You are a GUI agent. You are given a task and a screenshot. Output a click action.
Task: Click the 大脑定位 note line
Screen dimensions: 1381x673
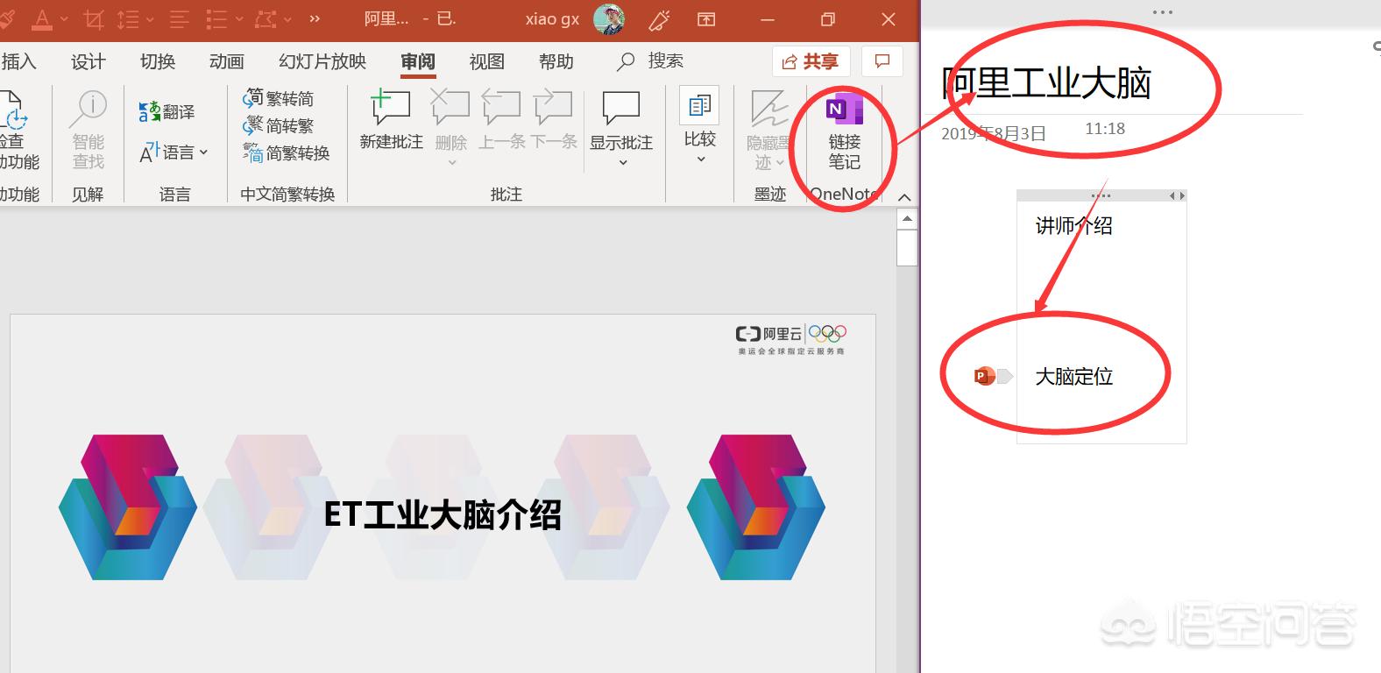pos(1074,377)
